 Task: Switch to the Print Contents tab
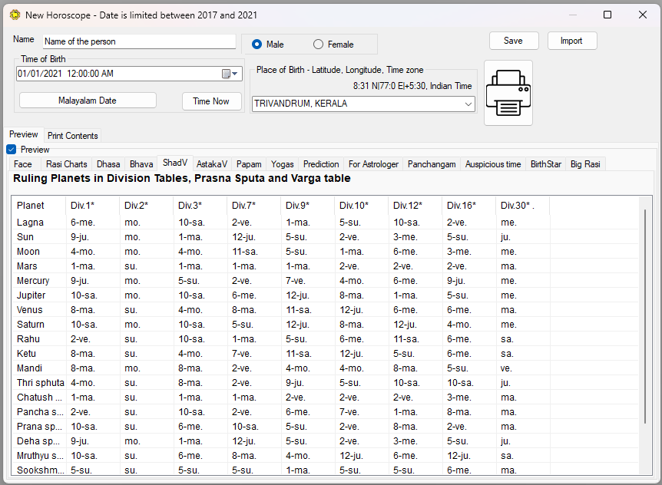point(73,136)
